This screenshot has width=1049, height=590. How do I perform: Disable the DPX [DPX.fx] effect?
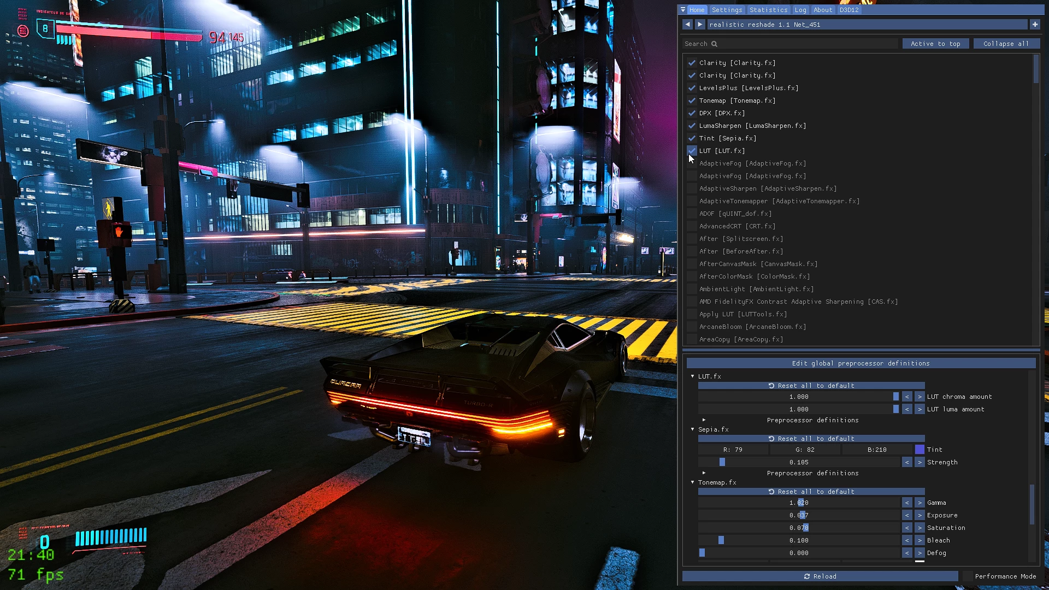692,113
